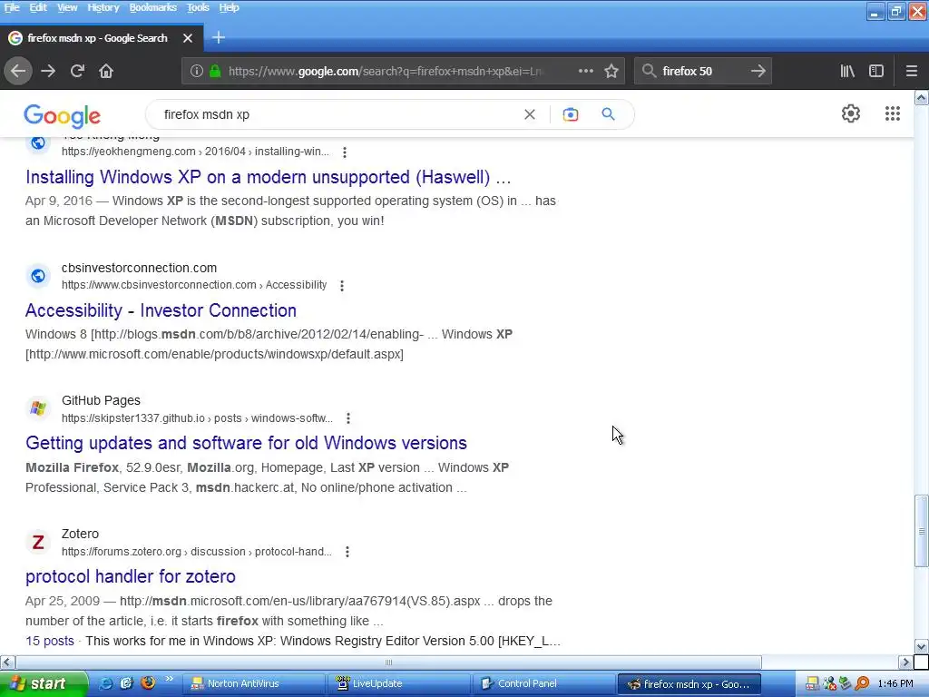Open the Edit menu
This screenshot has height=697, width=929.
coord(38,7)
